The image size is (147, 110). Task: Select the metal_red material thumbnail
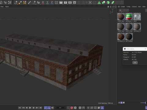tap(121, 27)
